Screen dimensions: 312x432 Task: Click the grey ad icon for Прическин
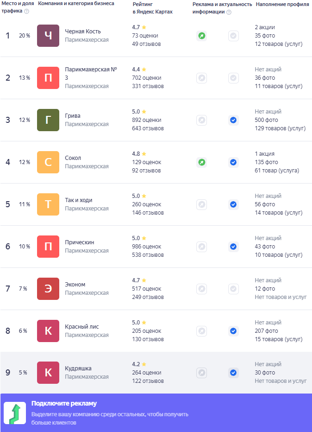tap(201, 247)
